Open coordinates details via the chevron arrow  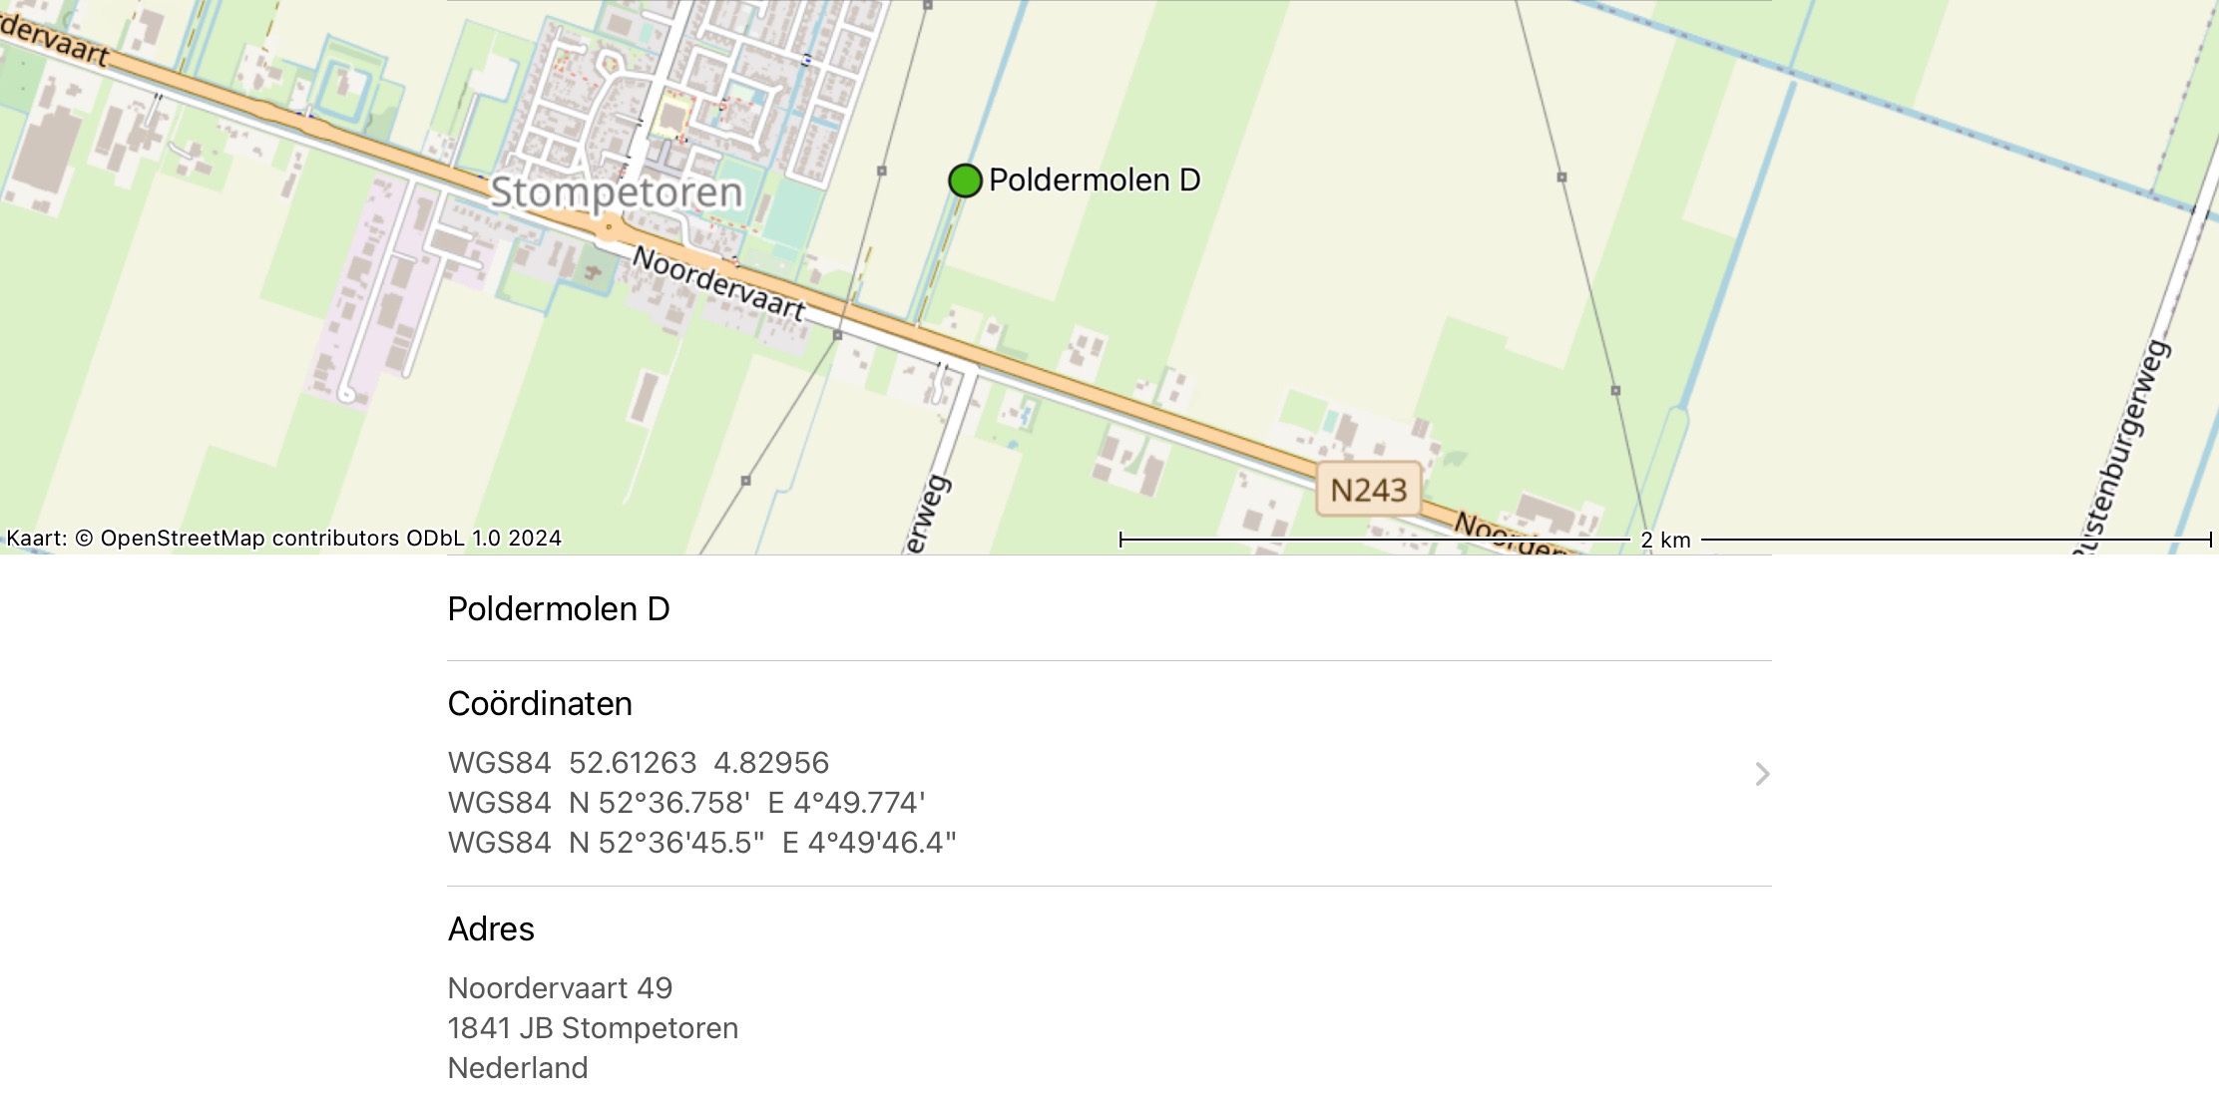(1762, 774)
